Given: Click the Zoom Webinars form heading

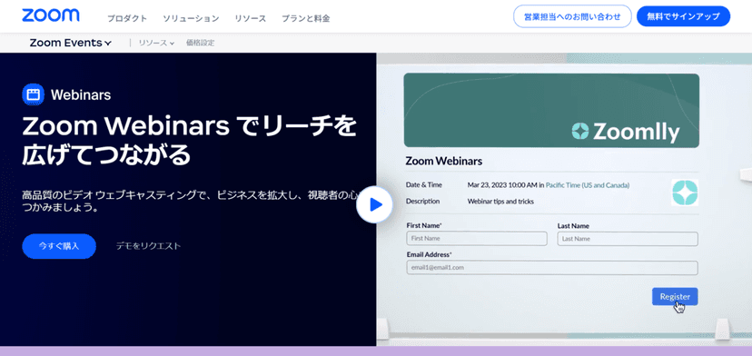Looking at the screenshot, I should coord(443,162).
